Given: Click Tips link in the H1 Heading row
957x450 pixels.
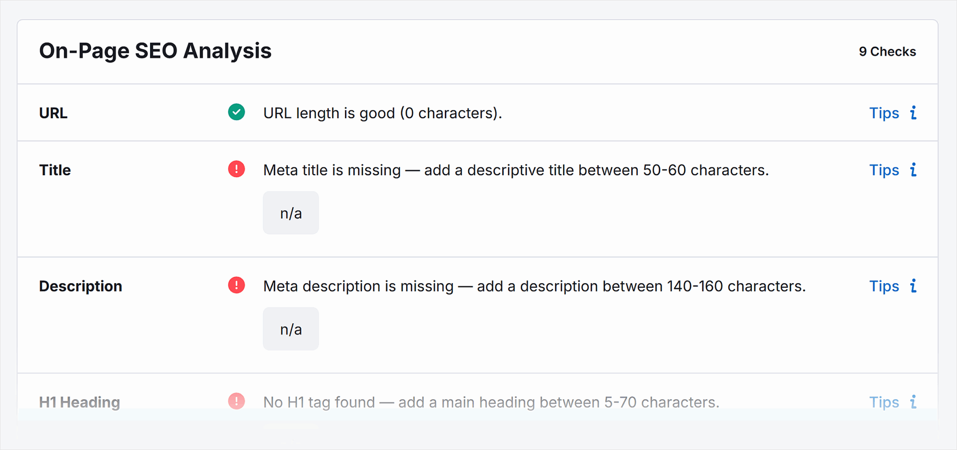Looking at the screenshot, I should pos(884,402).
